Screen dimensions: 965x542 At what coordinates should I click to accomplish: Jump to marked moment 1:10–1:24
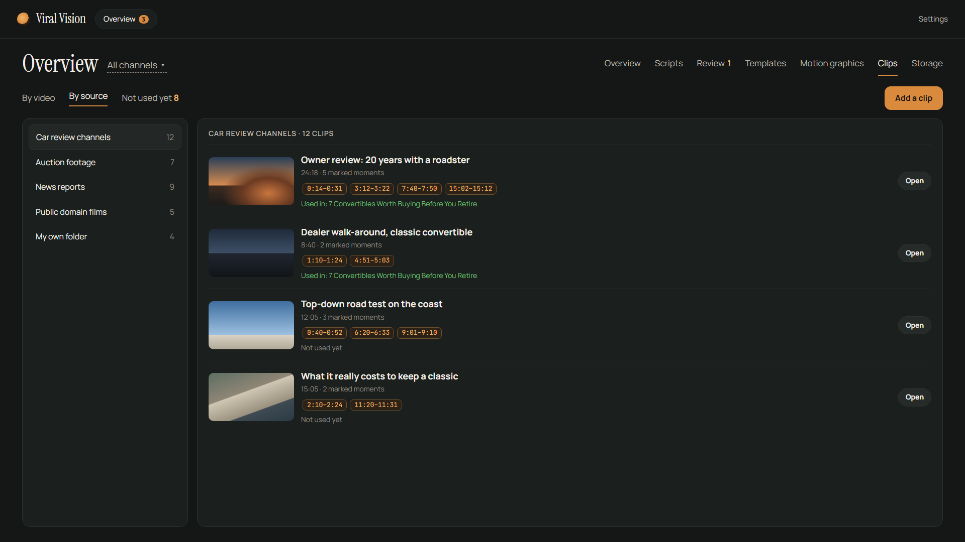click(324, 260)
